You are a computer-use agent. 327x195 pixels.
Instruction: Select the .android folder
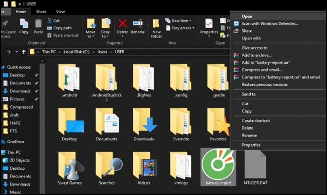tap(69, 81)
